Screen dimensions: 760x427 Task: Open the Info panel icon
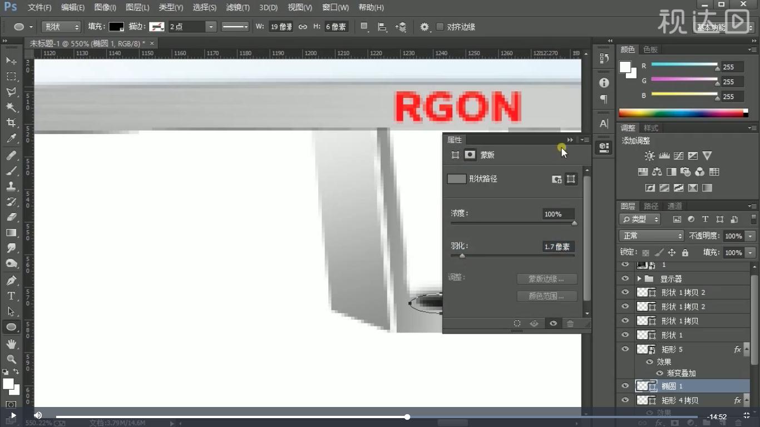click(604, 83)
